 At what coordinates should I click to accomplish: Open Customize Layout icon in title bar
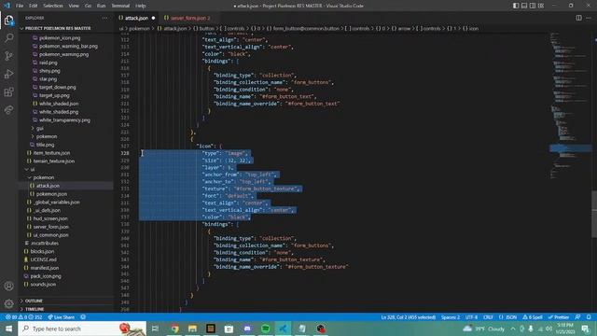pyautogui.click(x=541, y=6)
